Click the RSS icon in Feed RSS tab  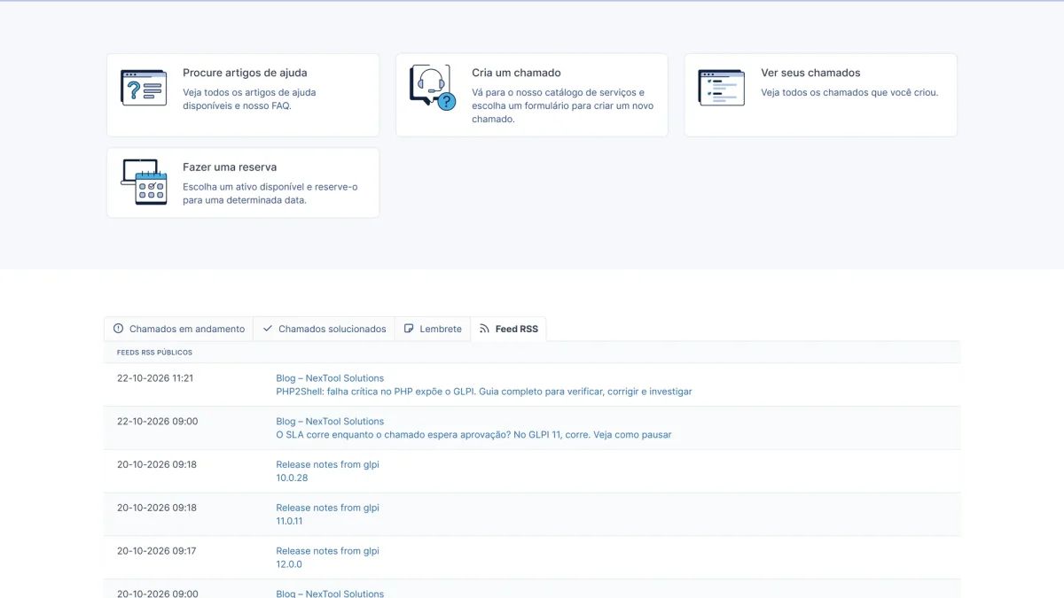pos(484,329)
